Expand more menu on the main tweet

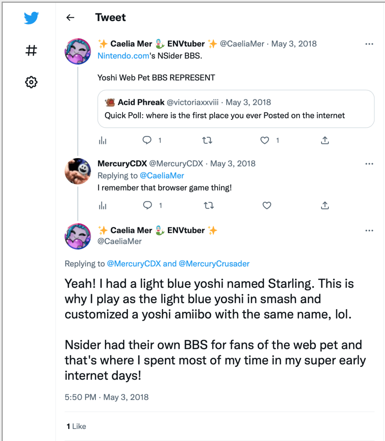369,231
